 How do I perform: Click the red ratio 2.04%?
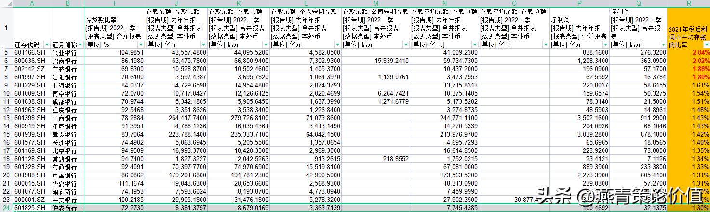click(x=688, y=52)
